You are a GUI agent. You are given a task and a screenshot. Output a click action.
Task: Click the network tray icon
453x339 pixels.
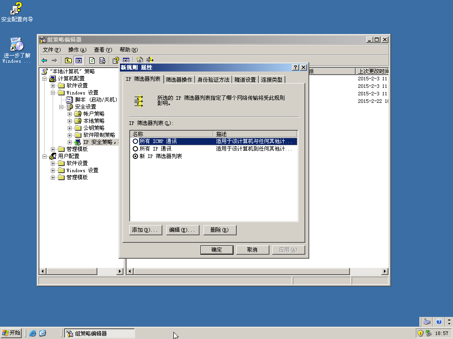(x=428, y=333)
